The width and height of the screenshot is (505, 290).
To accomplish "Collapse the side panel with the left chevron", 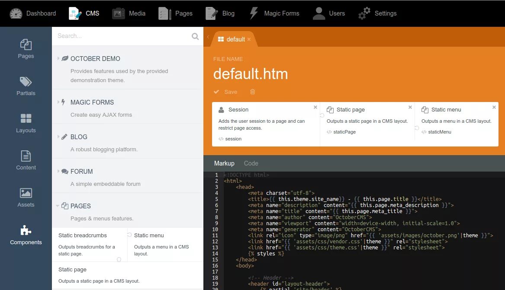I will [x=208, y=37].
